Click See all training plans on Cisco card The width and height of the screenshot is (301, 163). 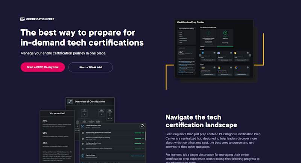[208, 60]
